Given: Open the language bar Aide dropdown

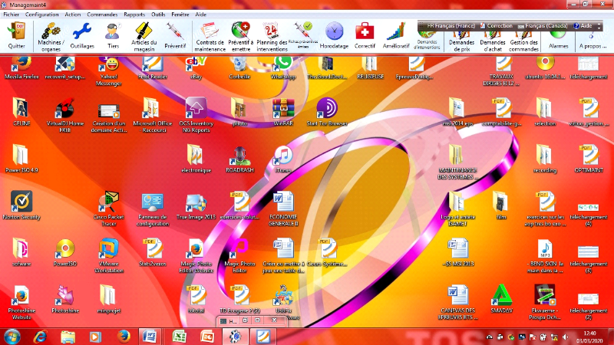Looking at the screenshot, I should (x=586, y=25).
